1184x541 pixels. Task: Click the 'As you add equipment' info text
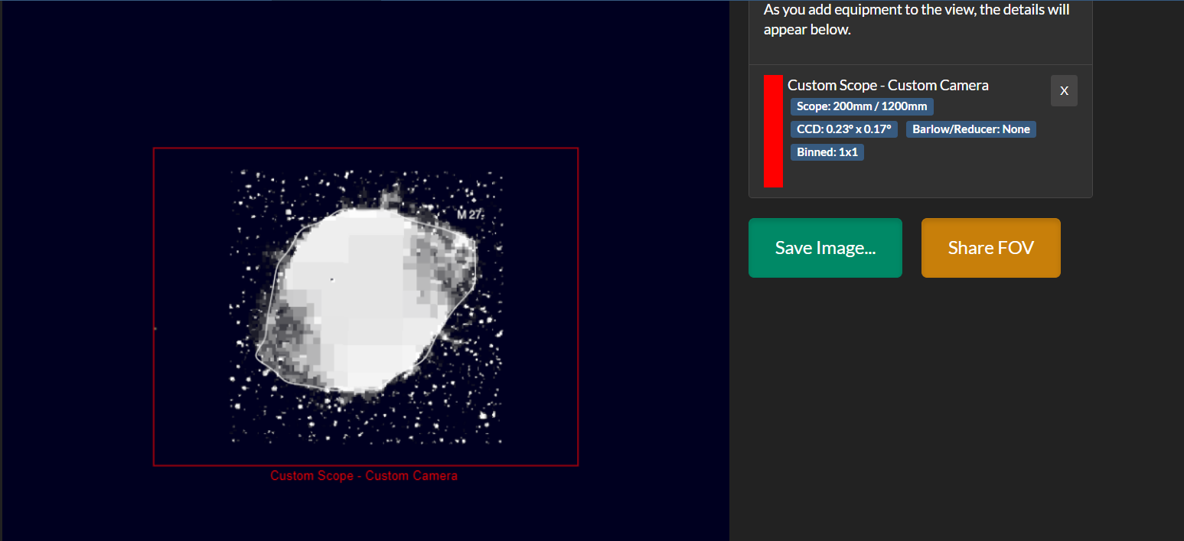pos(917,20)
